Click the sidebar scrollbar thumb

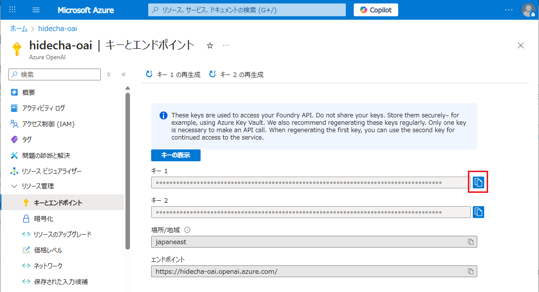[x=128, y=171]
